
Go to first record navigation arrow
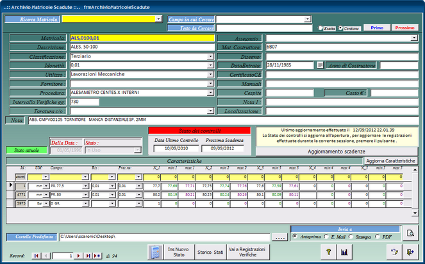click(x=36, y=256)
